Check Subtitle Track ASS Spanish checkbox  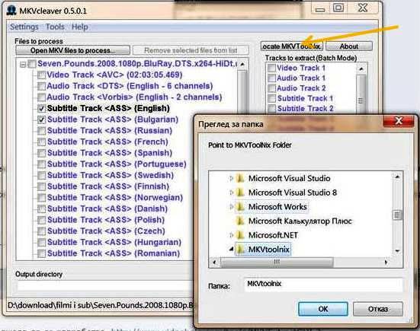[41, 153]
